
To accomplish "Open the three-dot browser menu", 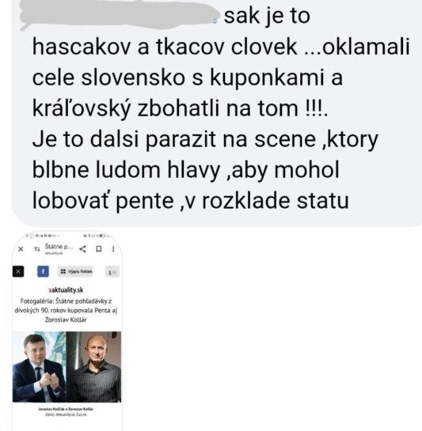I will point(113,249).
